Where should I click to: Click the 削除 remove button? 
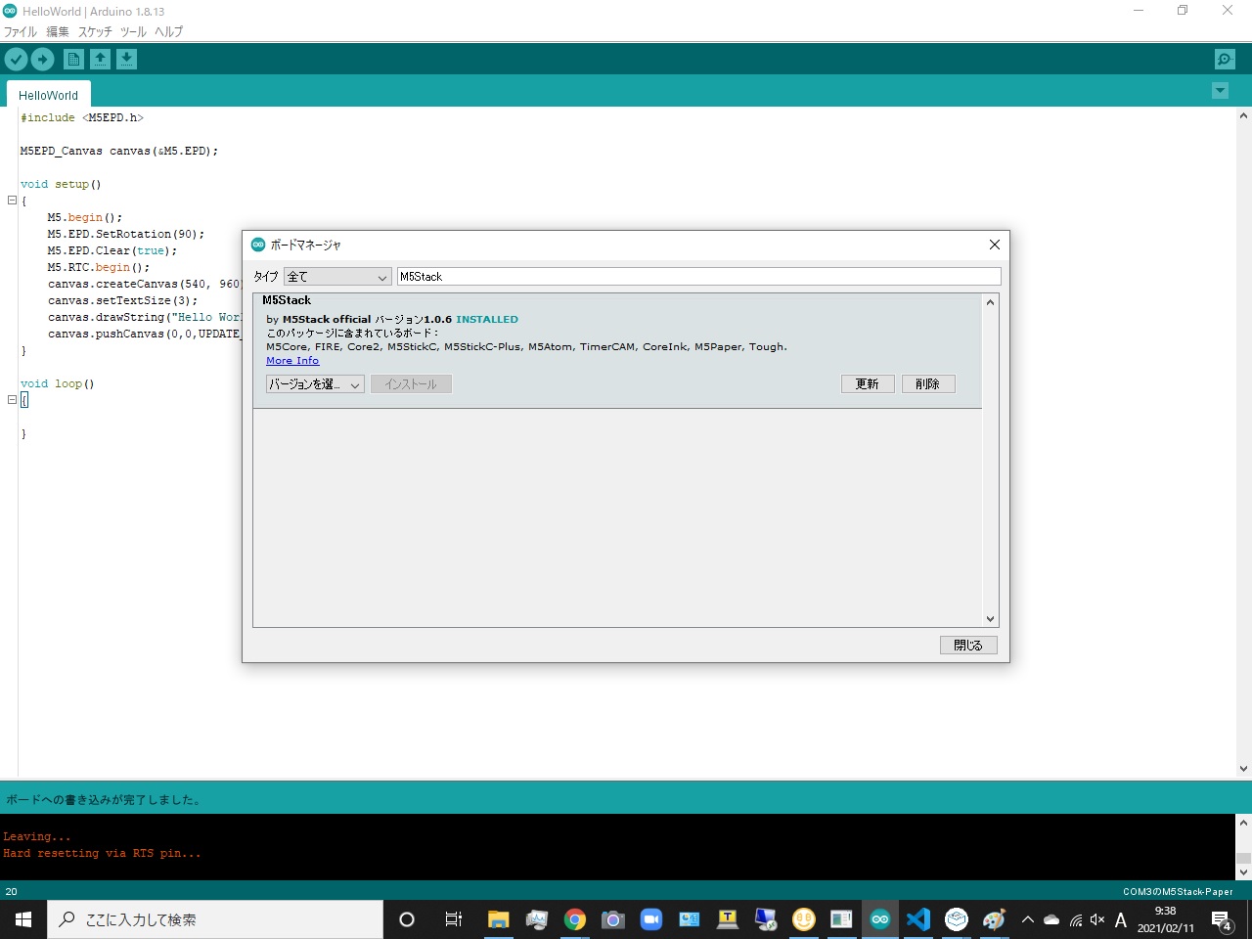[x=928, y=384]
